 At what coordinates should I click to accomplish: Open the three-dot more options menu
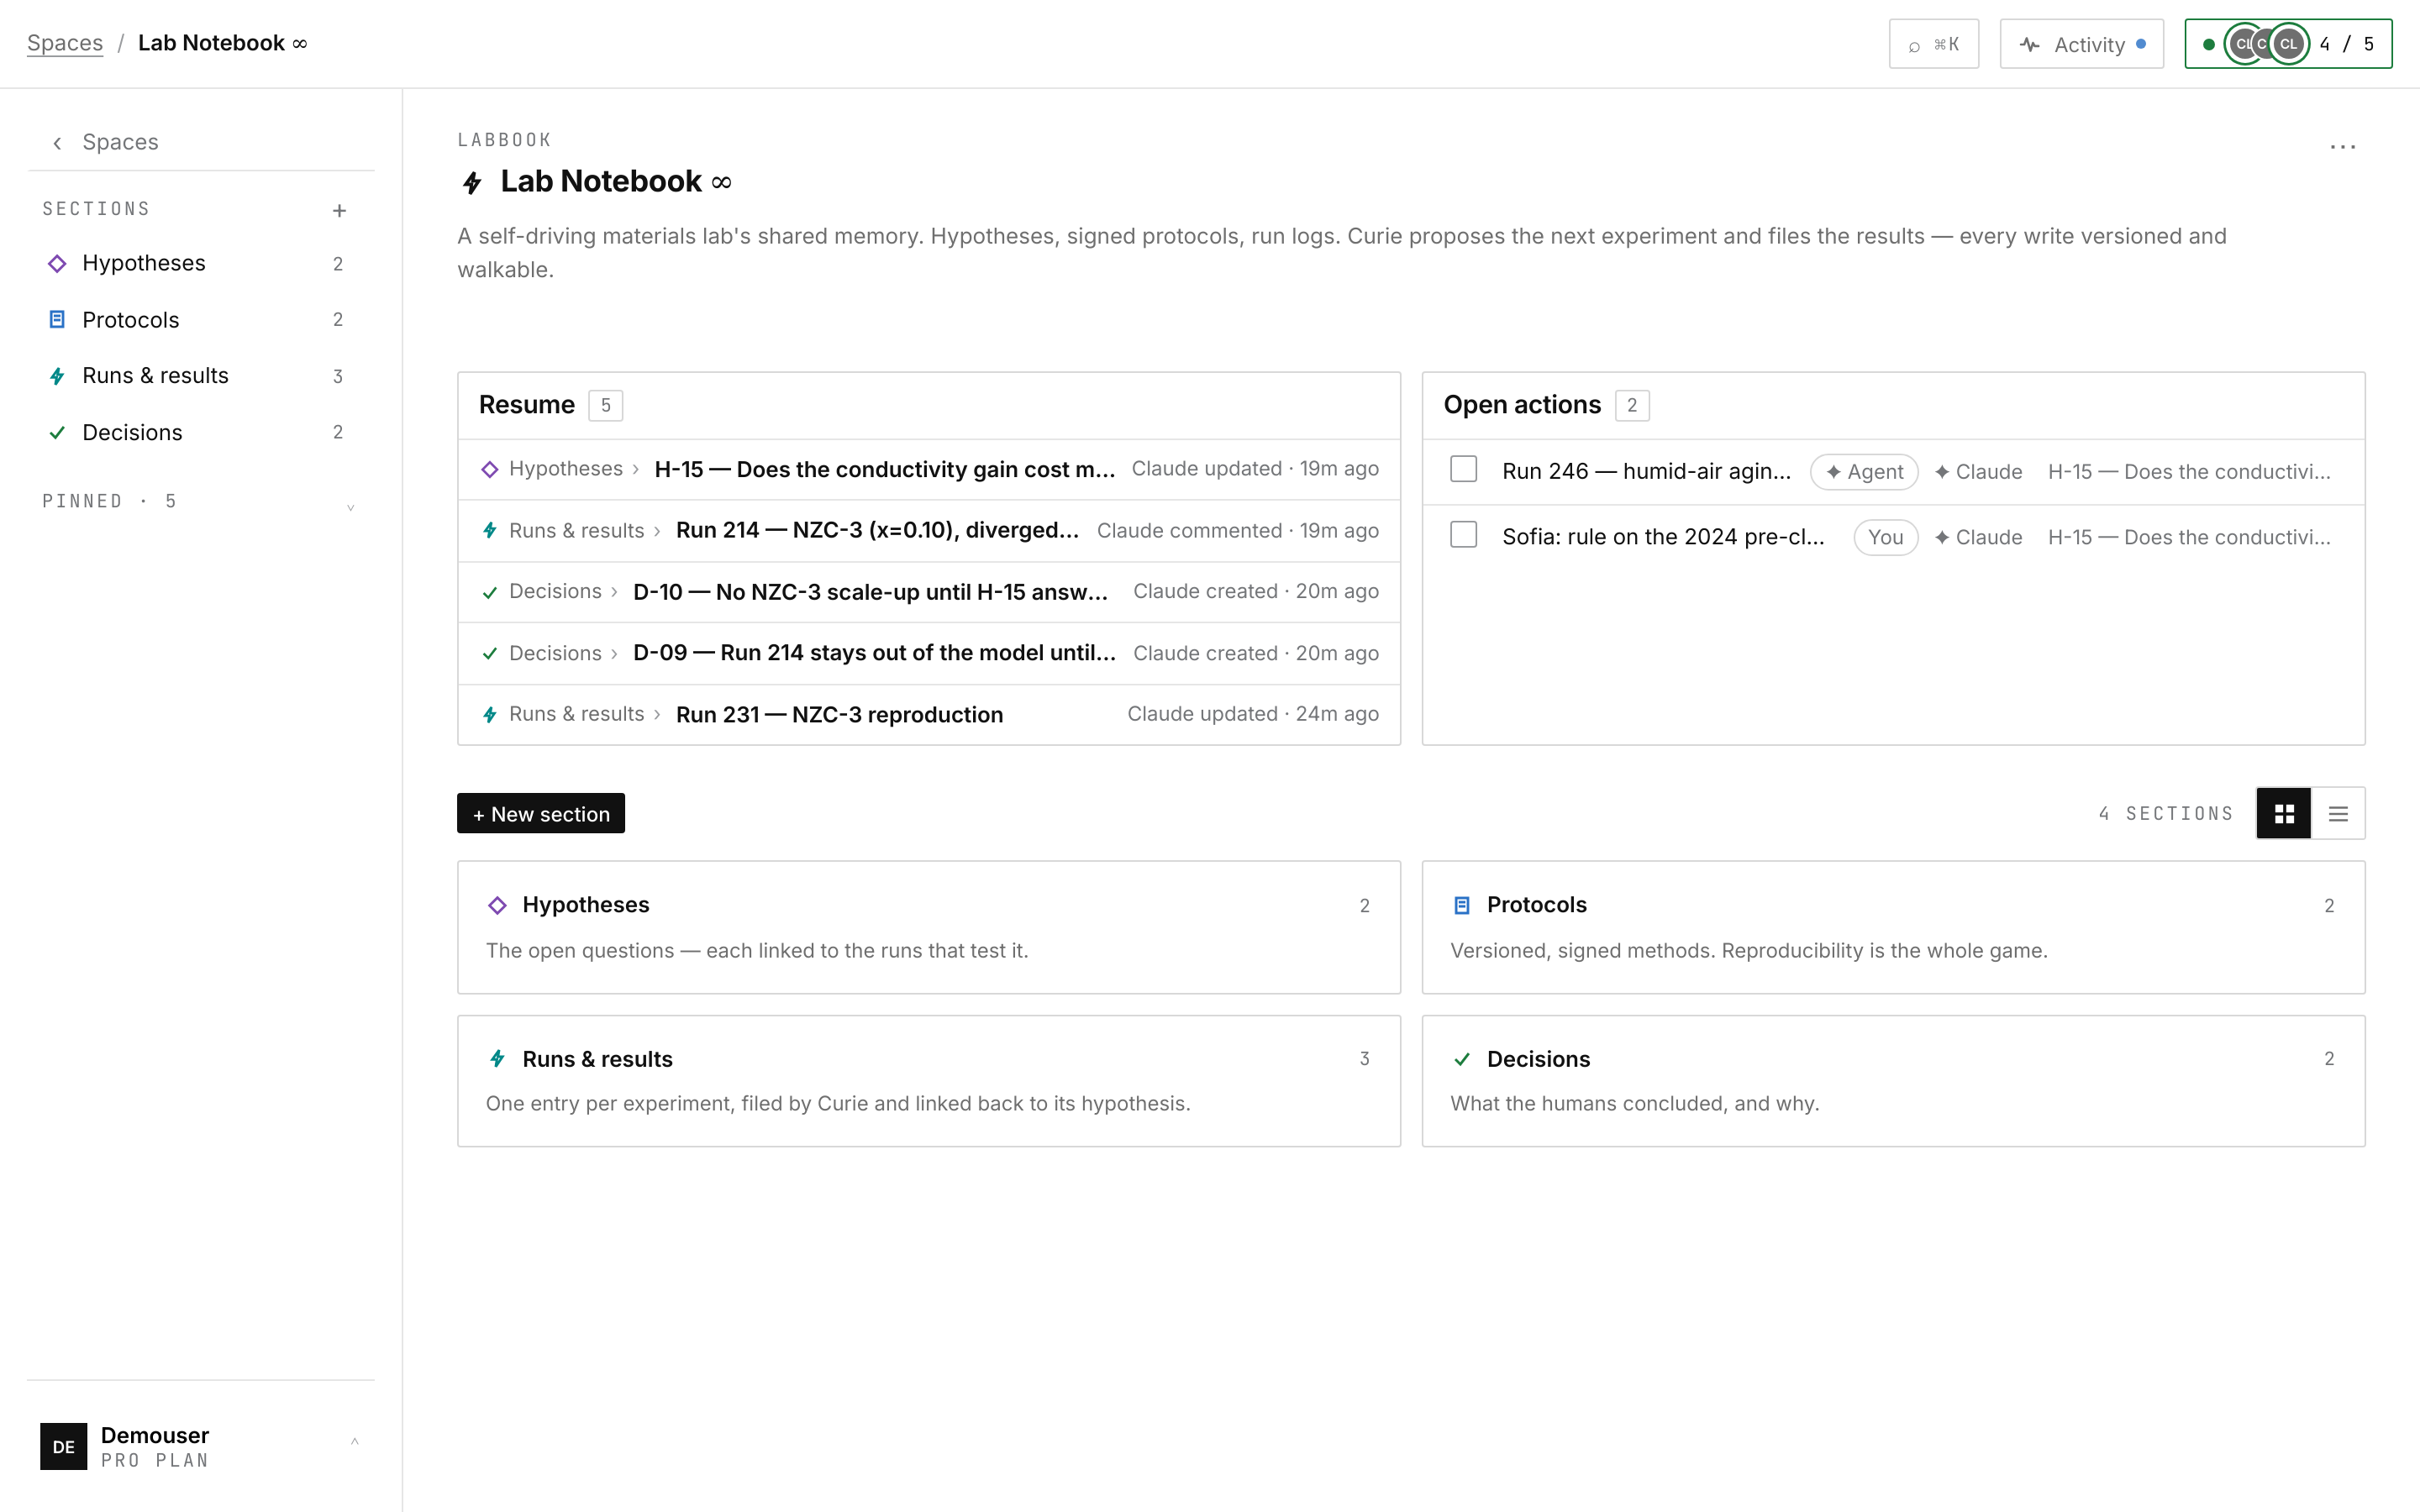2342,147
